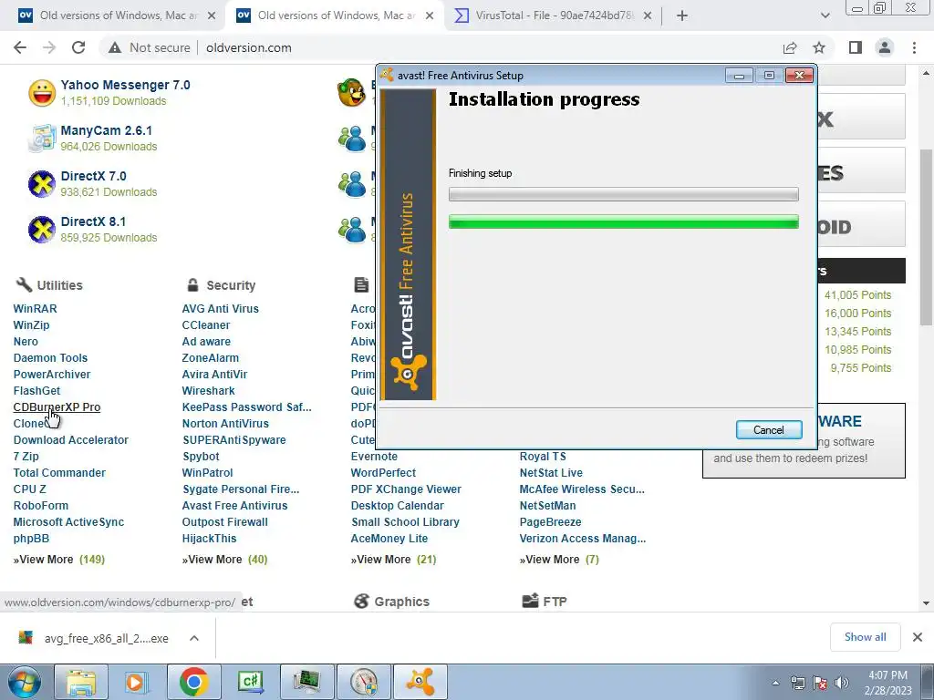Expand View More (149) under Utilities
Screen dimensions: 934x700
click(x=59, y=560)
